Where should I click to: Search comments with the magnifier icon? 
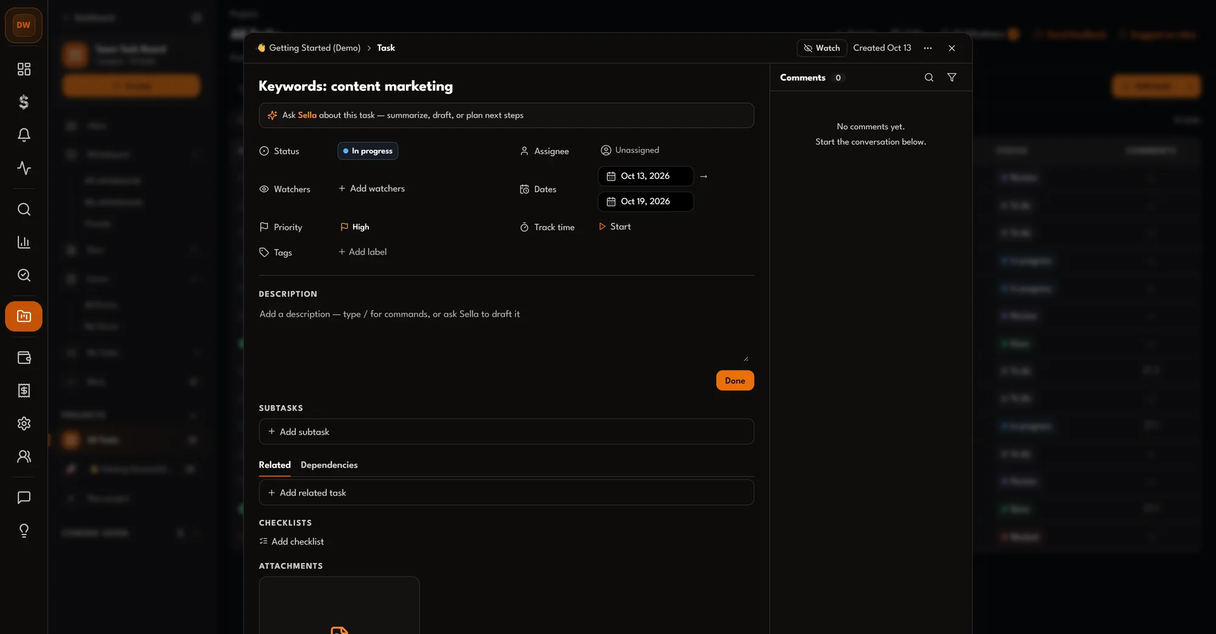(929, 77)
